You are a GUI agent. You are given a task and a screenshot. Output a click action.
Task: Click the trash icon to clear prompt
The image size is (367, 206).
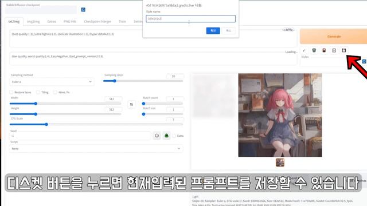[x=314, y=50]
